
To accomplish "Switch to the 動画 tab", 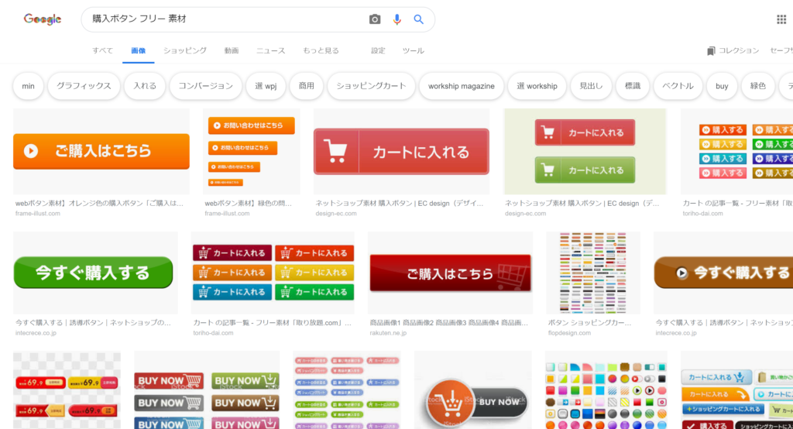I will click(232, 51).
